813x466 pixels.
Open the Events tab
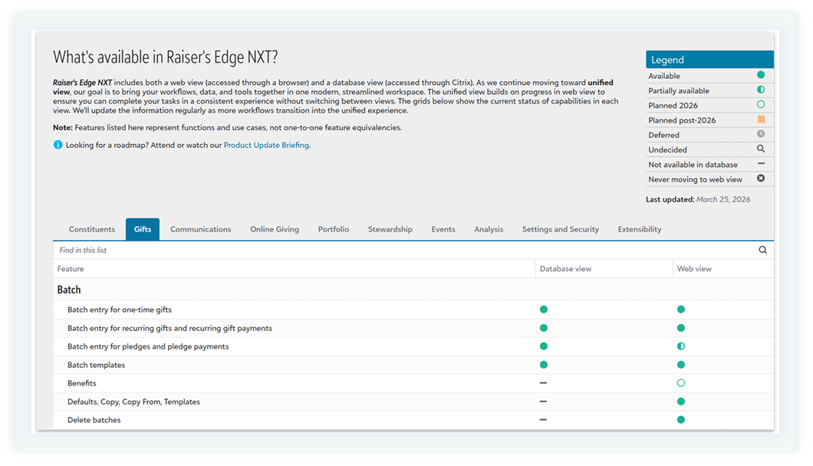tap(443, 229)
